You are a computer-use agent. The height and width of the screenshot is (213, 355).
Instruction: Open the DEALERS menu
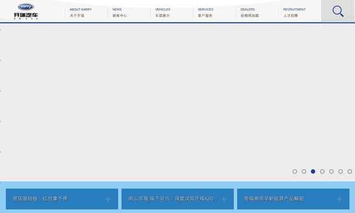[x=250, y=12]
